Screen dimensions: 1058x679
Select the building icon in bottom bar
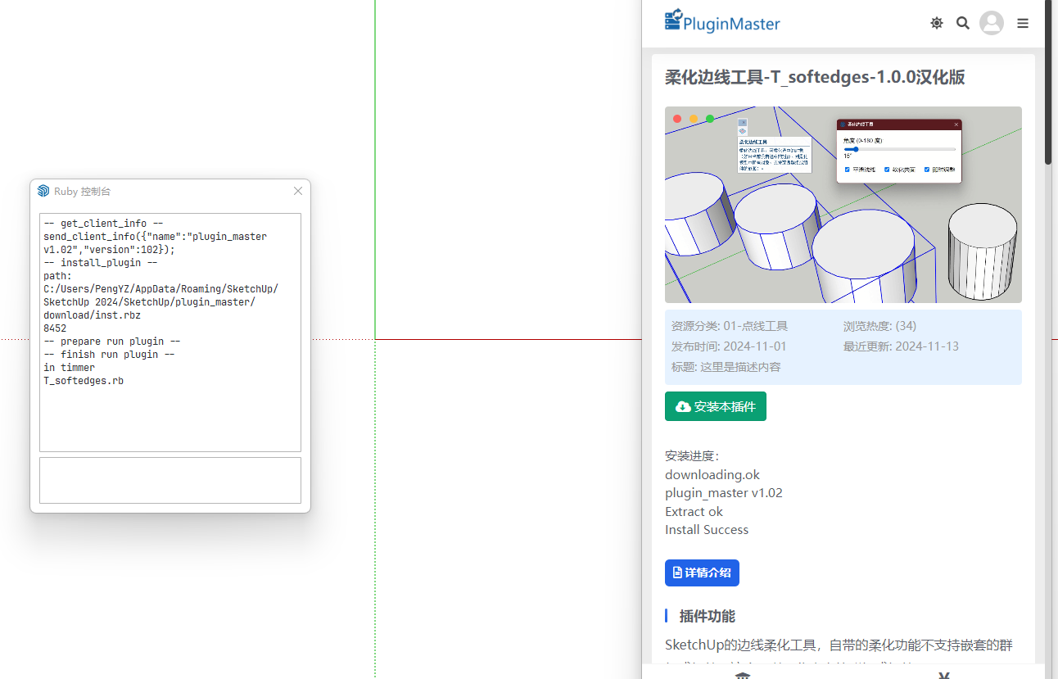(742, 675)
